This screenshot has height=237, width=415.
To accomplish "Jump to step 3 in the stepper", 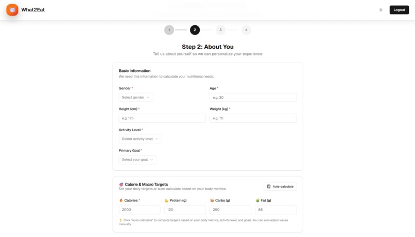I will click(220, 30).
